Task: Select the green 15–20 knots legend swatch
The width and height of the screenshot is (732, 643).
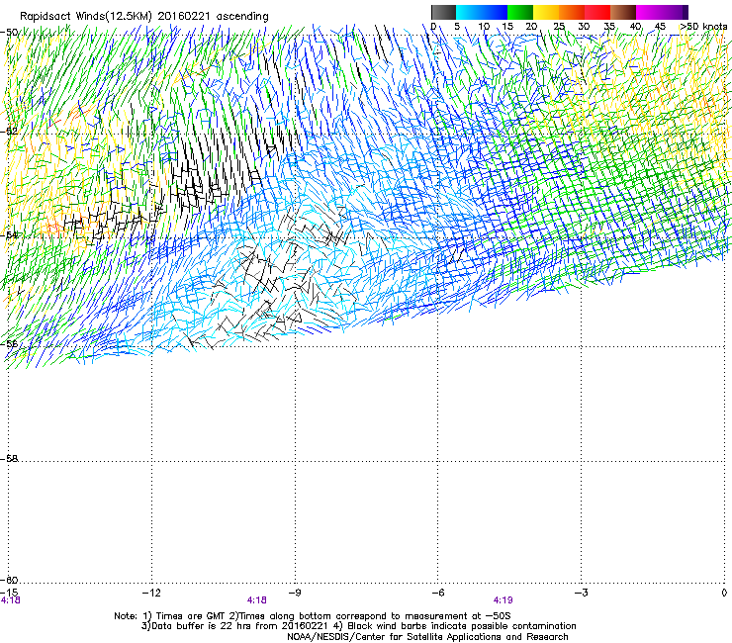Action: tap(520, 12)
